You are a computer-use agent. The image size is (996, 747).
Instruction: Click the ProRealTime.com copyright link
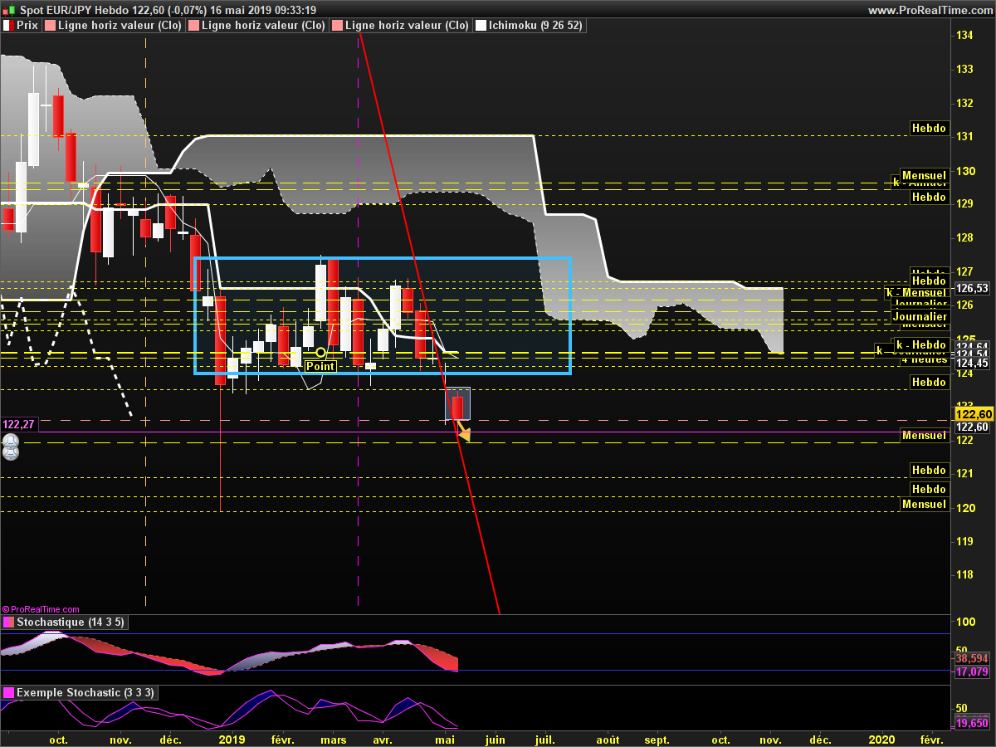[x=42, y=609]
